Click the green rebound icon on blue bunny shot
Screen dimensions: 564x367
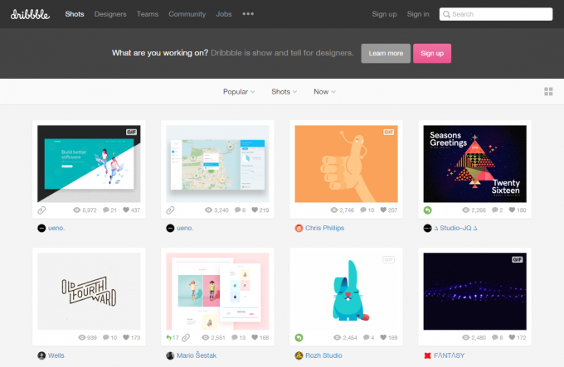[x=299, y=337]
